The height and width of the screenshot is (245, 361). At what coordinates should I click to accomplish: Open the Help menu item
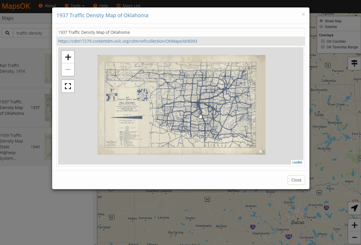[101, 6]
